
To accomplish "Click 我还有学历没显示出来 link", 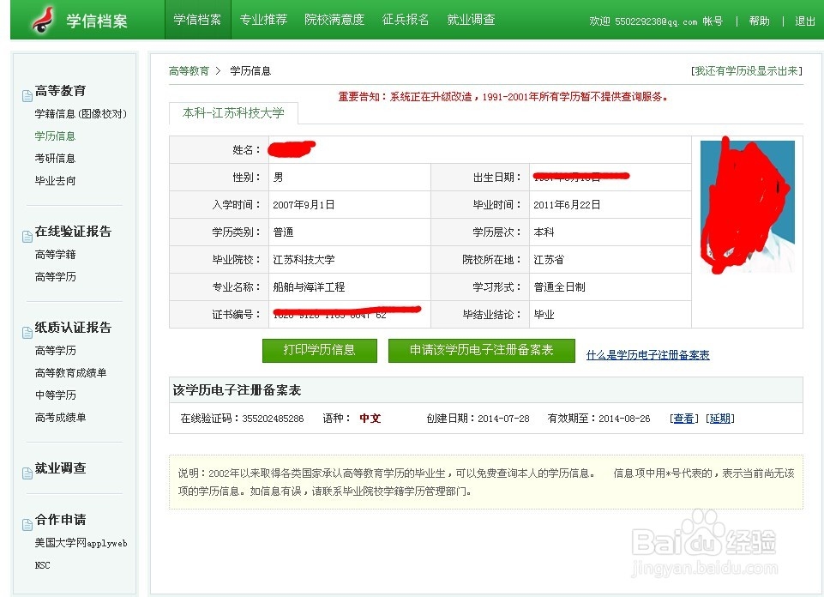I will tap(746, 71).
